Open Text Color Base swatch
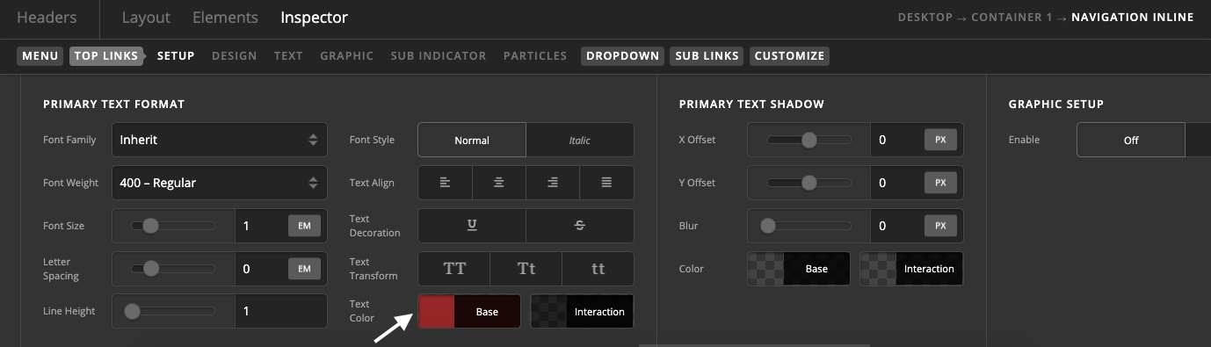 point(469,311)
